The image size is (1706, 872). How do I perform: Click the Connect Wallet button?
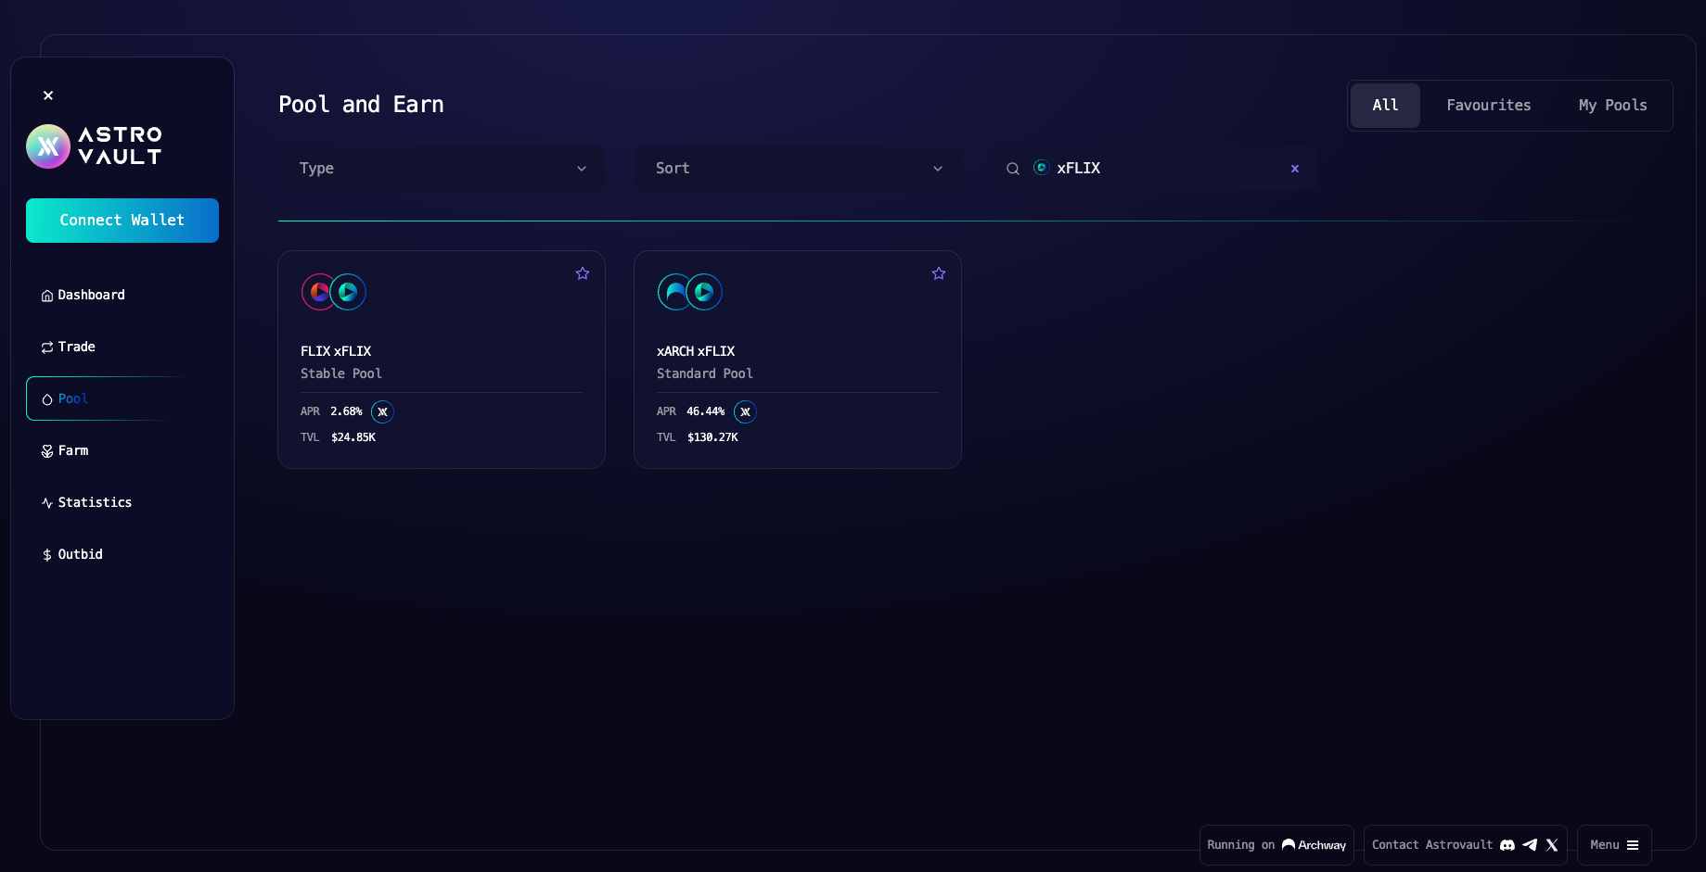122,221
